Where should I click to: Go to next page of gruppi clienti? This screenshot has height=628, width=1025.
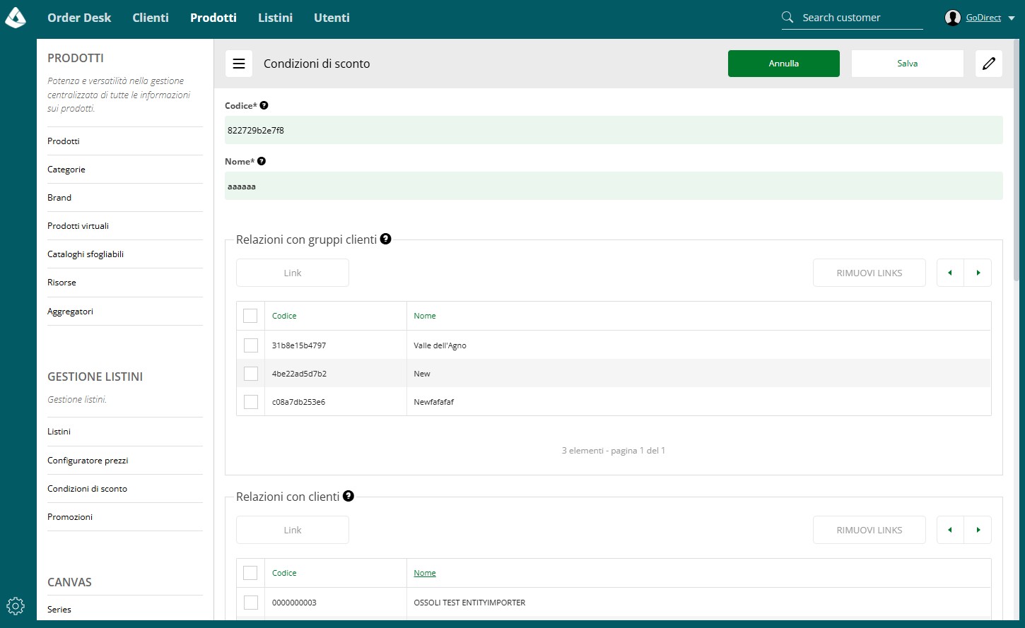click(x=978, y=273)
